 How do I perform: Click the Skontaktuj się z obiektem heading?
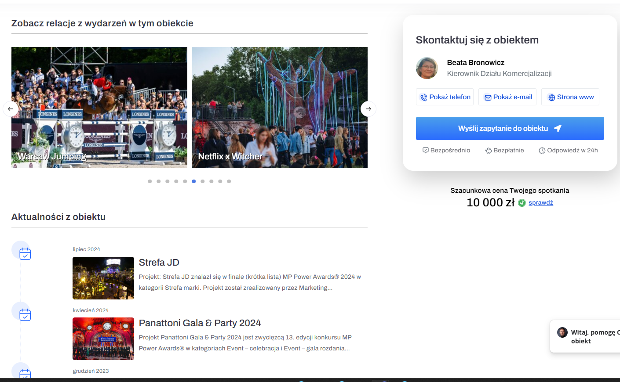477,40
